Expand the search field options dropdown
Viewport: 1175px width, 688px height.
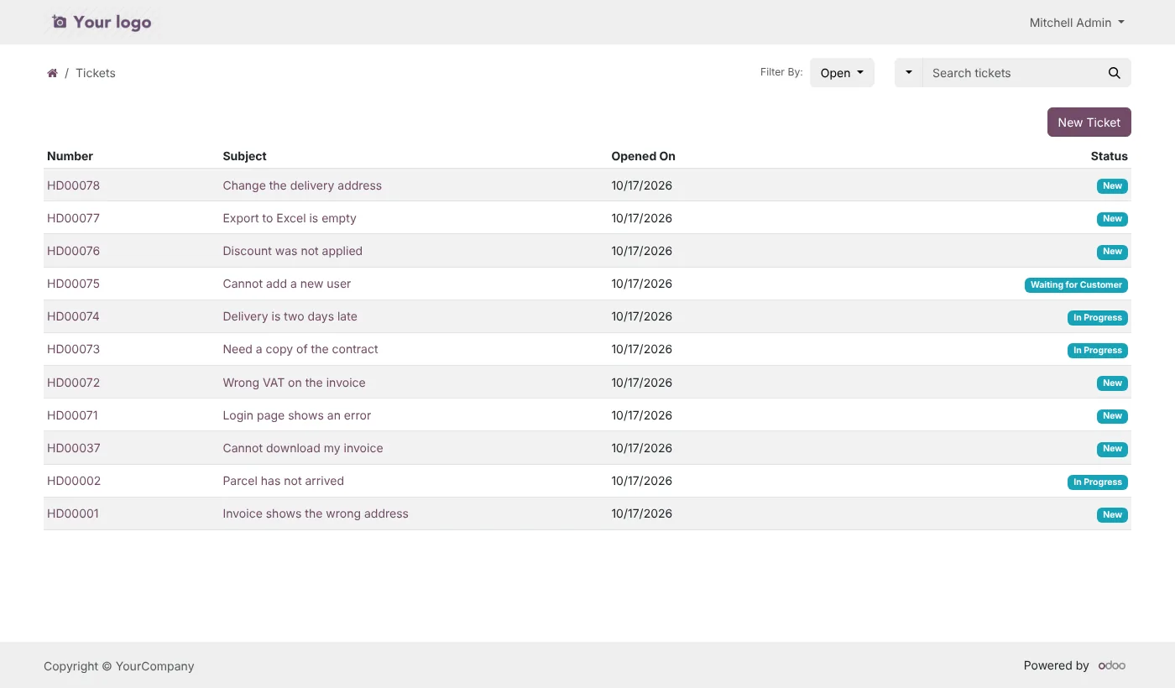[908, 73]
